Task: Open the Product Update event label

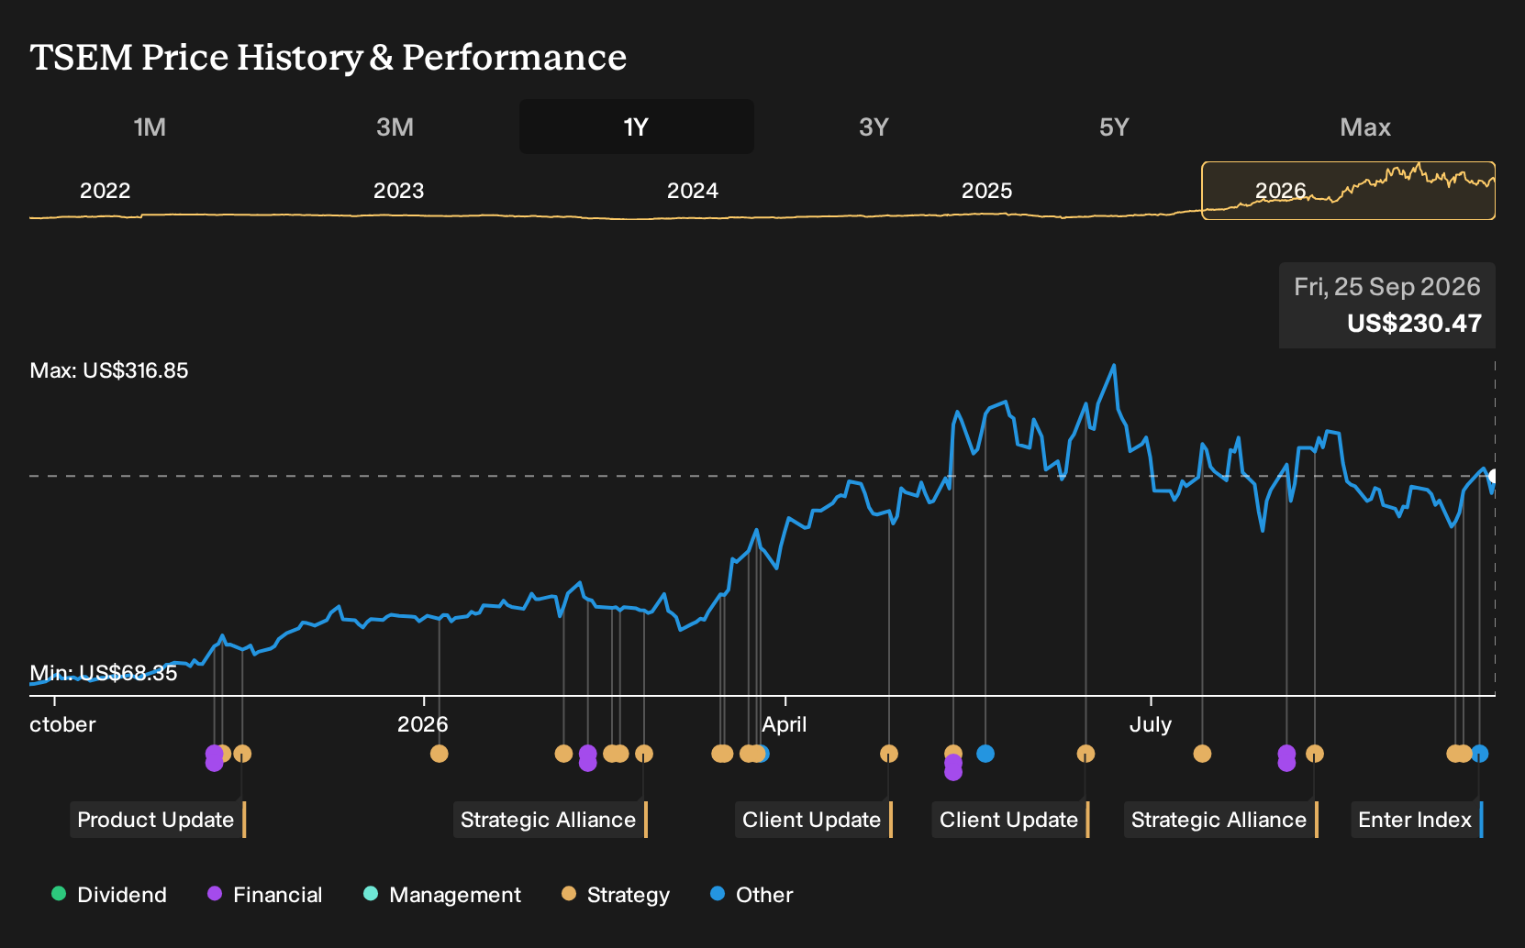Action: [x=158, y=820]
